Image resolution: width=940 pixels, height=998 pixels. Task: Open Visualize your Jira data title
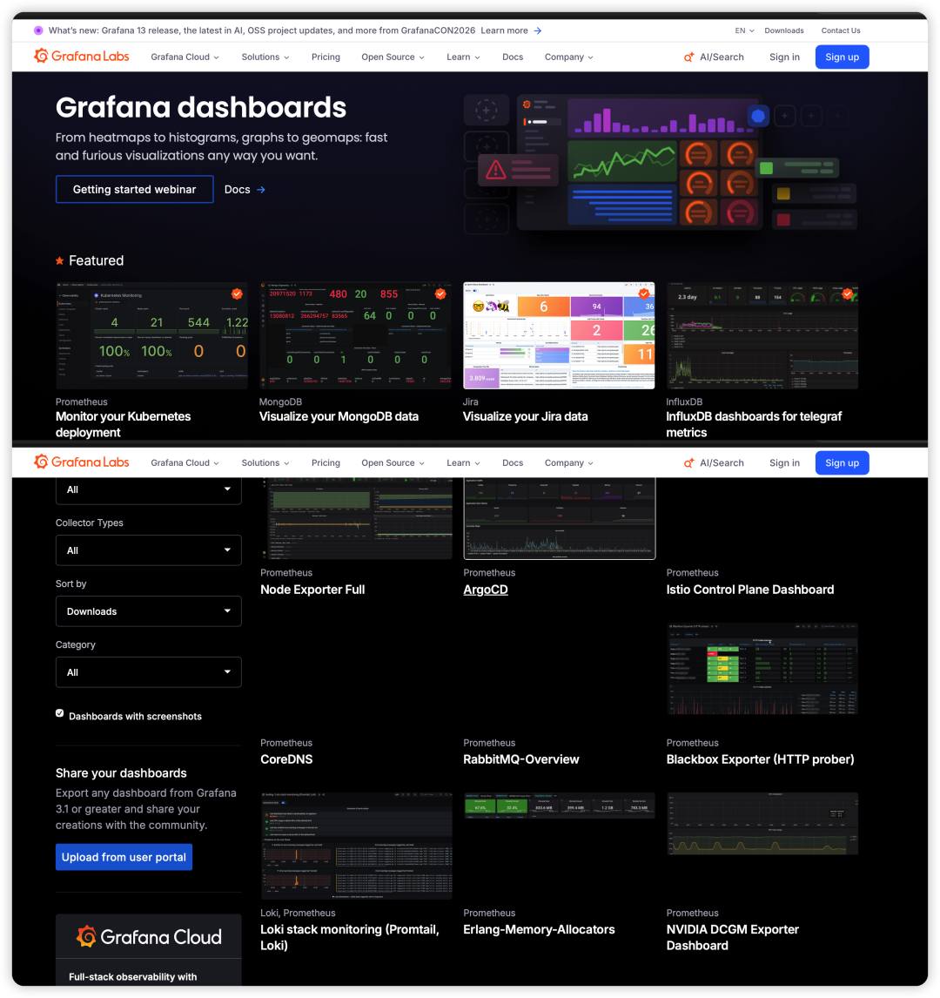525,416
